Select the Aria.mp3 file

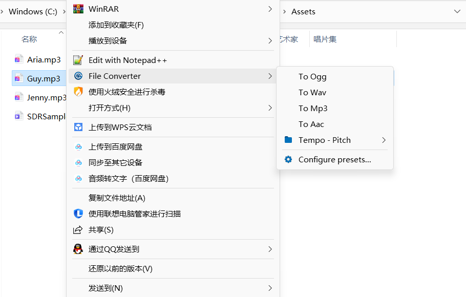coord(44,59)
